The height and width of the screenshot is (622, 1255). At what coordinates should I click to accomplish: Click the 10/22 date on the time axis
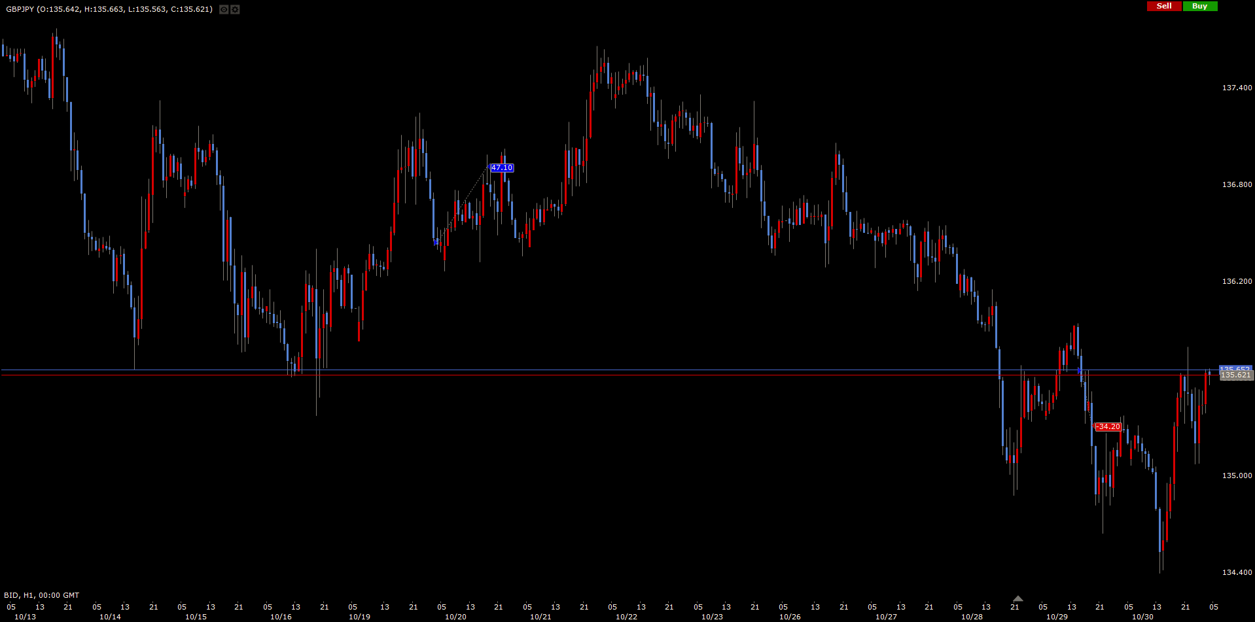coord(626,617)
